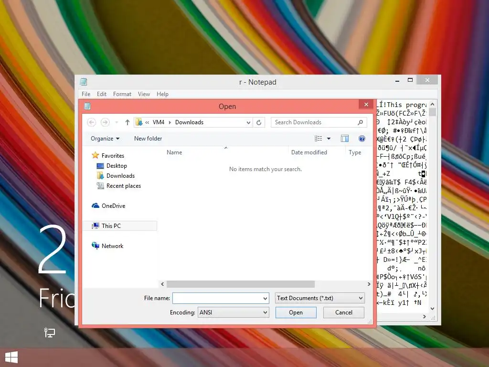Select OneDrive in navigation pane
This screenshot has height=367, width=489.
113,205
